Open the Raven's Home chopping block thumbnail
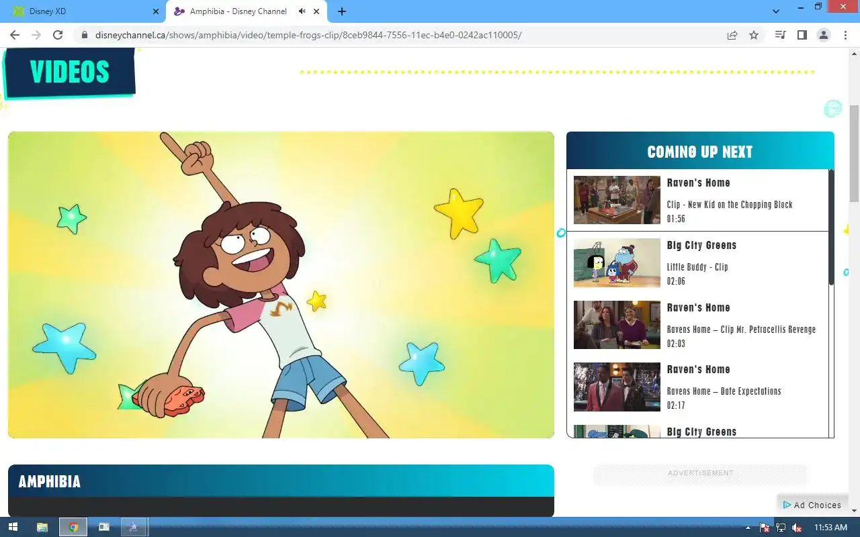Image resolution: width=860 pixels, height=537 pixels. coord(617,200)
